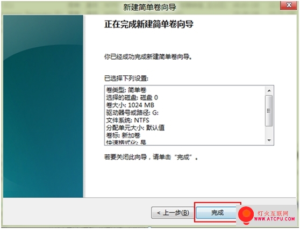This screenshot has height=229, width=300.
Task: Click the 灯火互联网 watermark text
Action: coord(273,213)
